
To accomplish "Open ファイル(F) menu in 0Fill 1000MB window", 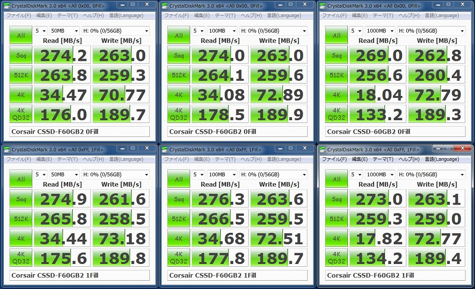I will click(x=334, y=15).
